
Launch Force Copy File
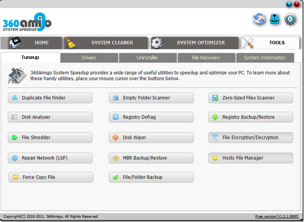tap(51, 177)
